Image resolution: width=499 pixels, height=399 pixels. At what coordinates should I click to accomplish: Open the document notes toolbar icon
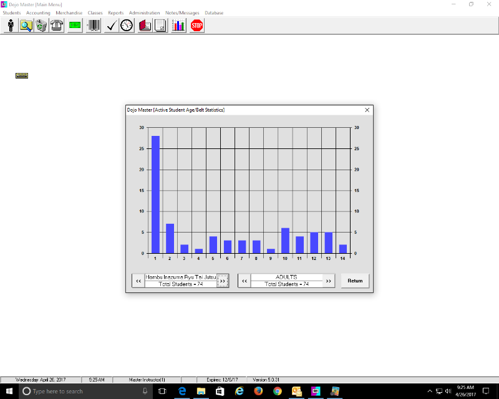tap(160, 26)
